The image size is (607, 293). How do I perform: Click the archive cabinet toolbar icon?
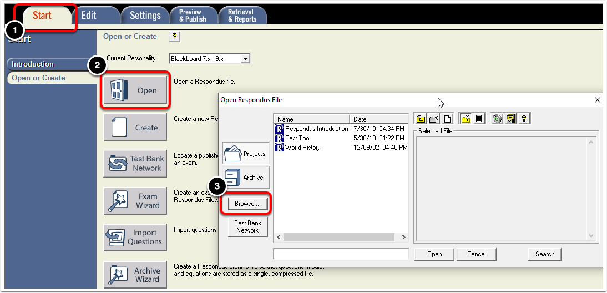(x=510, y=119)
